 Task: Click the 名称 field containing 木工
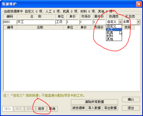pyautogui.click(x=36, y=22)
